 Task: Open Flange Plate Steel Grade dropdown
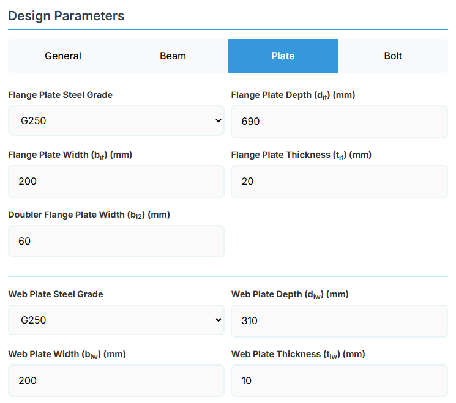pos(116,121)
